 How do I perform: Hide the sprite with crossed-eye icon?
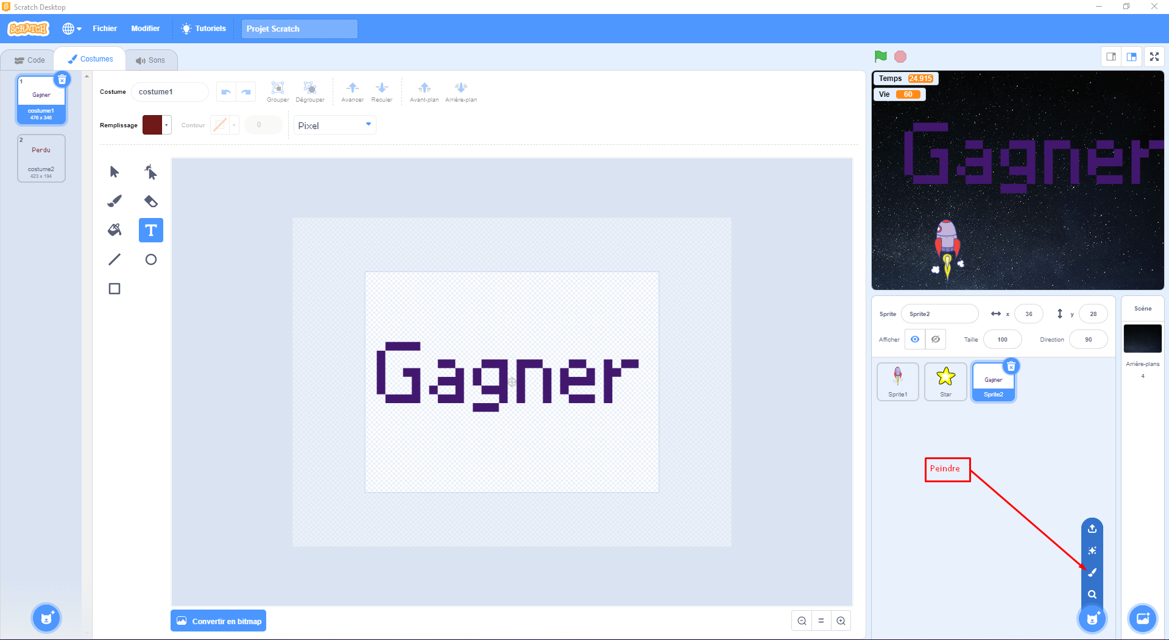pyautogui.click(x=936, y=339)
